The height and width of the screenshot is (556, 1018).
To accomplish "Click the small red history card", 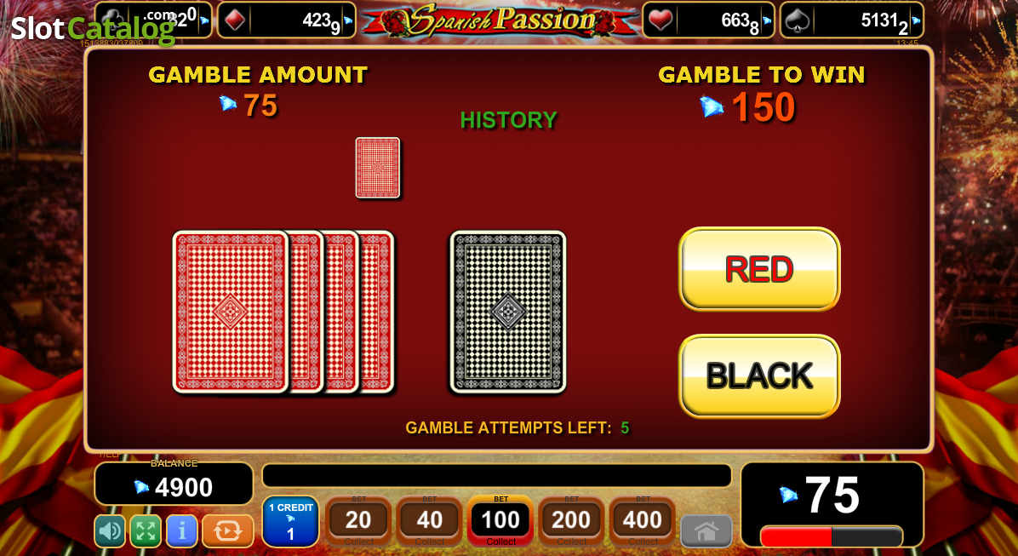I will 377,168.
